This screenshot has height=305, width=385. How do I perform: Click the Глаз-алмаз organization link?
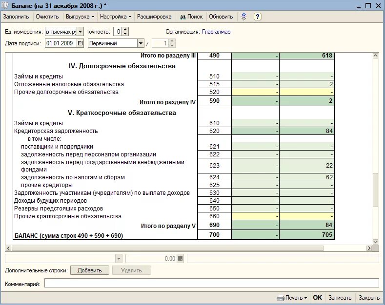(x=216, y=32)
